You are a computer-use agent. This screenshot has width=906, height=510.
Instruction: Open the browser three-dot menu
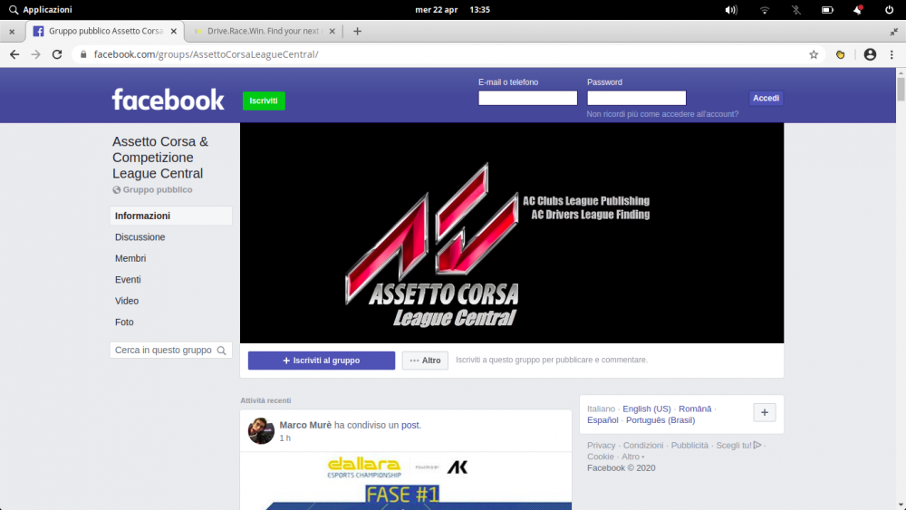(892, 54)
